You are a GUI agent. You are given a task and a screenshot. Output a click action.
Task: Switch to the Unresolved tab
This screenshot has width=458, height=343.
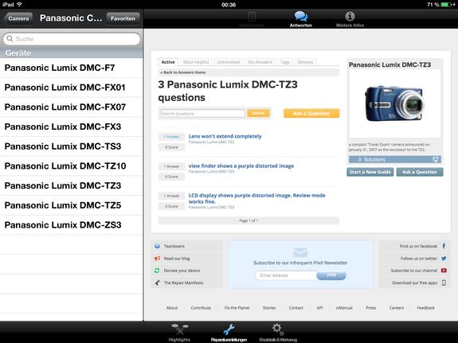(228, 62)
